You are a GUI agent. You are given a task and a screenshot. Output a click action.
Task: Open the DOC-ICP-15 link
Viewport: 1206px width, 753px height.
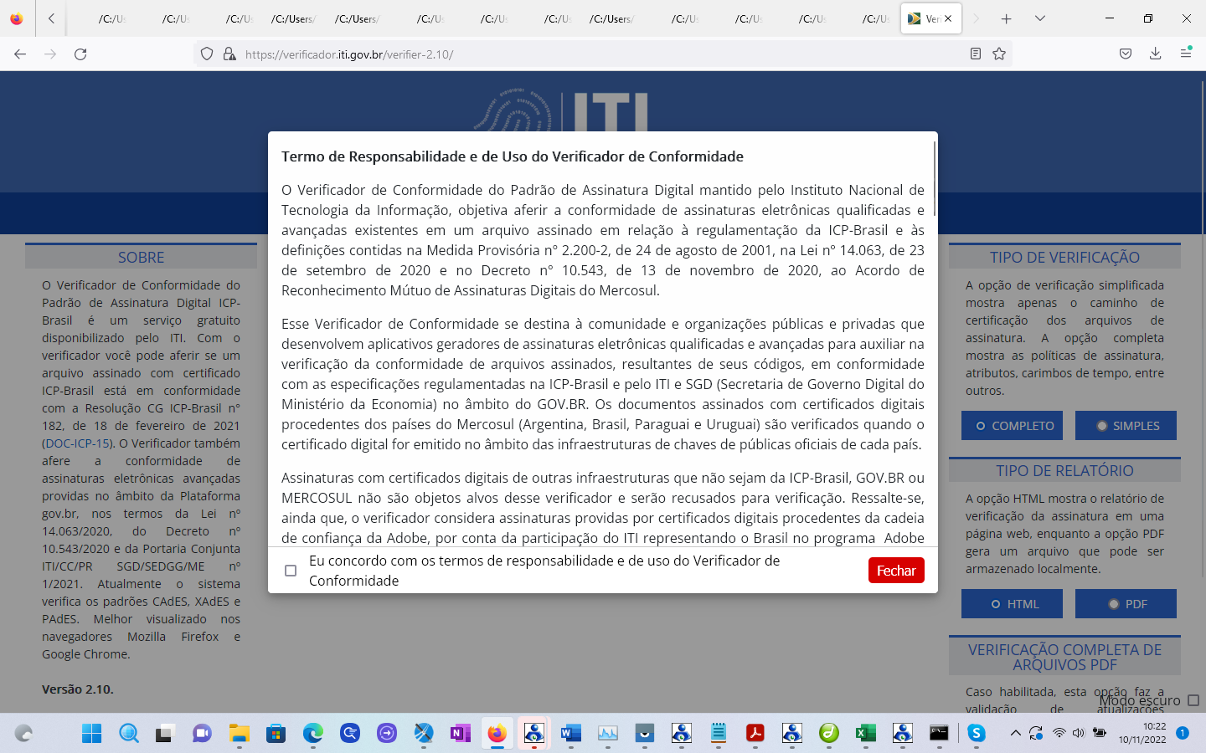[x=76, y=443]
